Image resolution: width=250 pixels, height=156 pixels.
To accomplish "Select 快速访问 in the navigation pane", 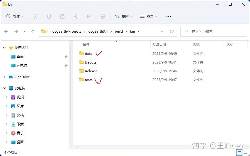I will pyautogui.click(x=21, y=48).
